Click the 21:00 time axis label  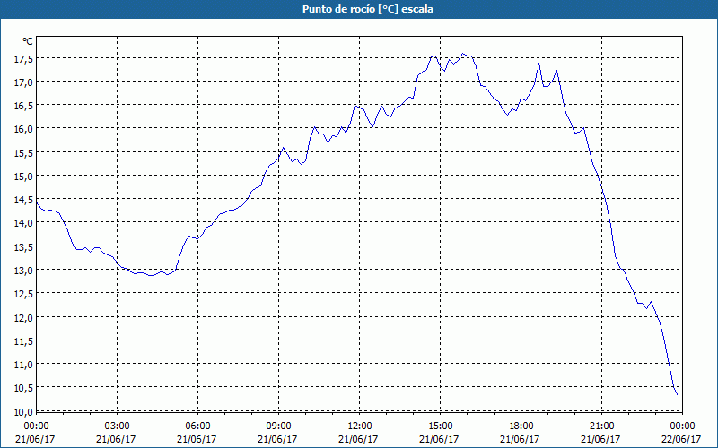coord(601,426)
